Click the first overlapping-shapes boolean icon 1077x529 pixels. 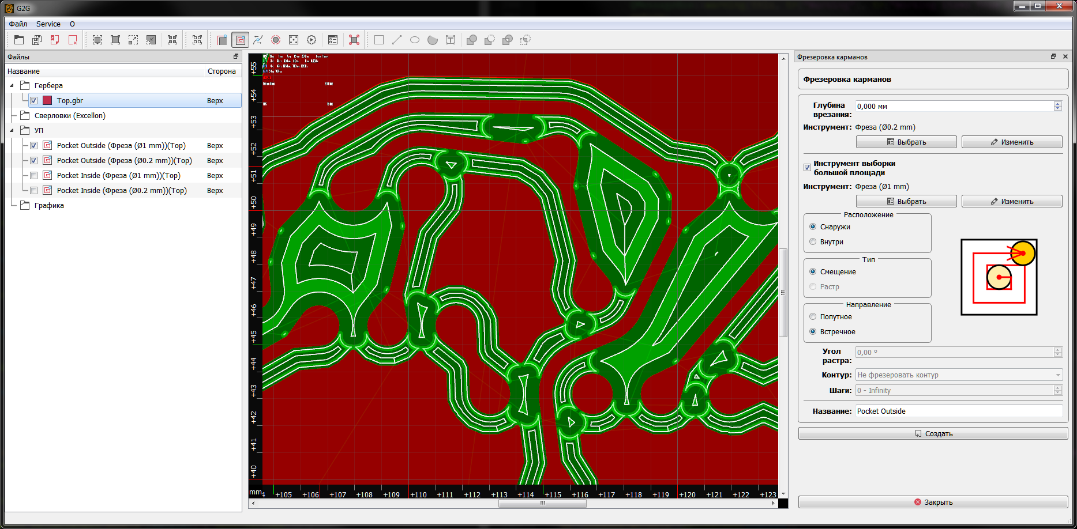472,40
